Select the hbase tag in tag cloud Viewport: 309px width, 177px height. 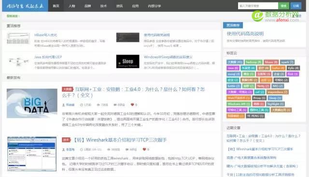point(271,62)
